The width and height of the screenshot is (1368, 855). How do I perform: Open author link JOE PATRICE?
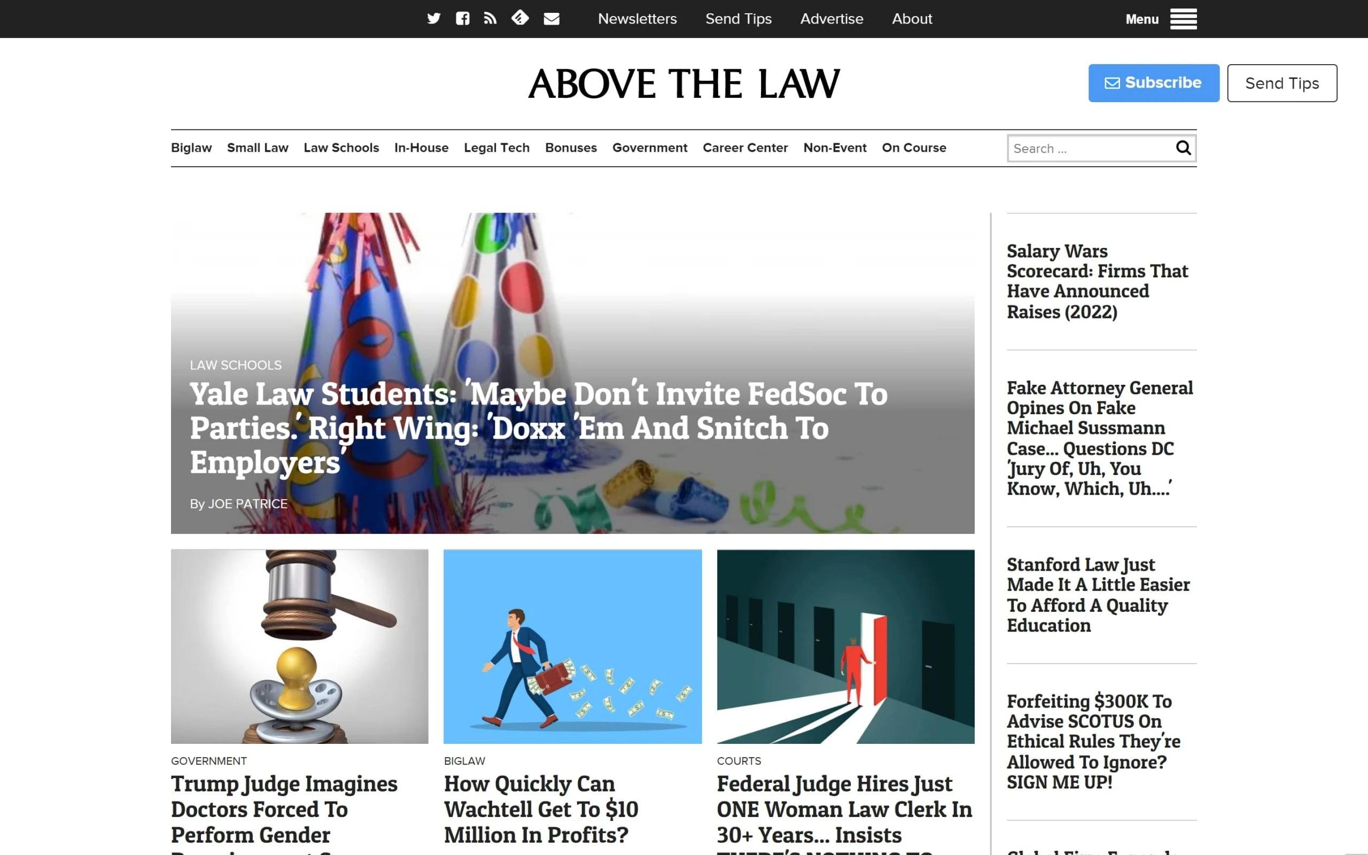(248, 503)
